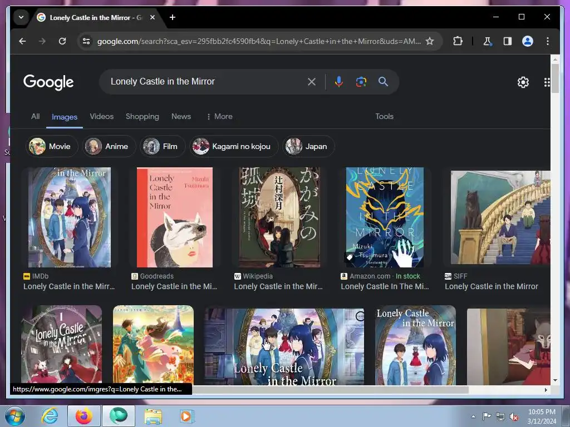Open Chrome Labs flask icon
This screenshot has height=427, width=570.
pos(488,41)
